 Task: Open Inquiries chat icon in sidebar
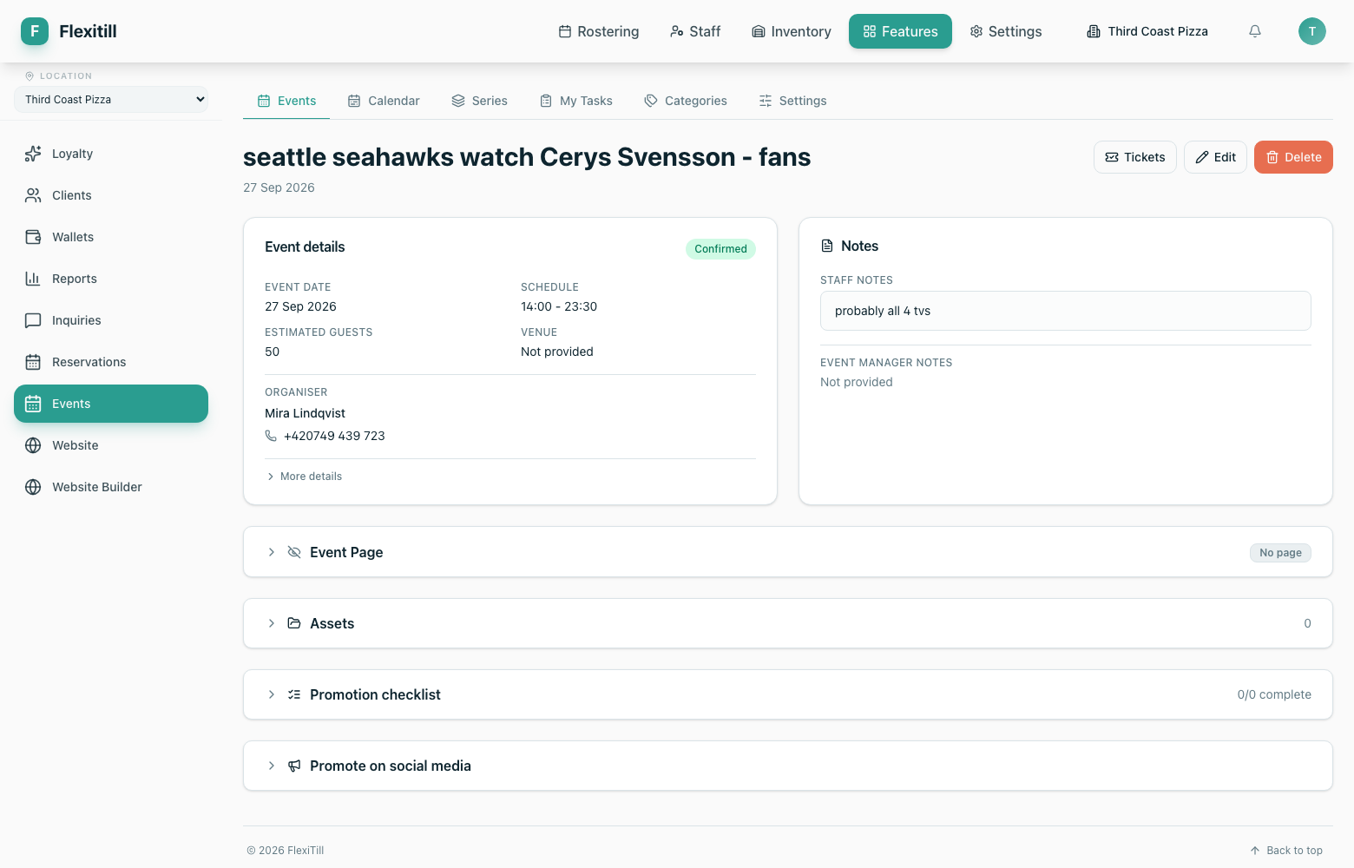(33, 320)
